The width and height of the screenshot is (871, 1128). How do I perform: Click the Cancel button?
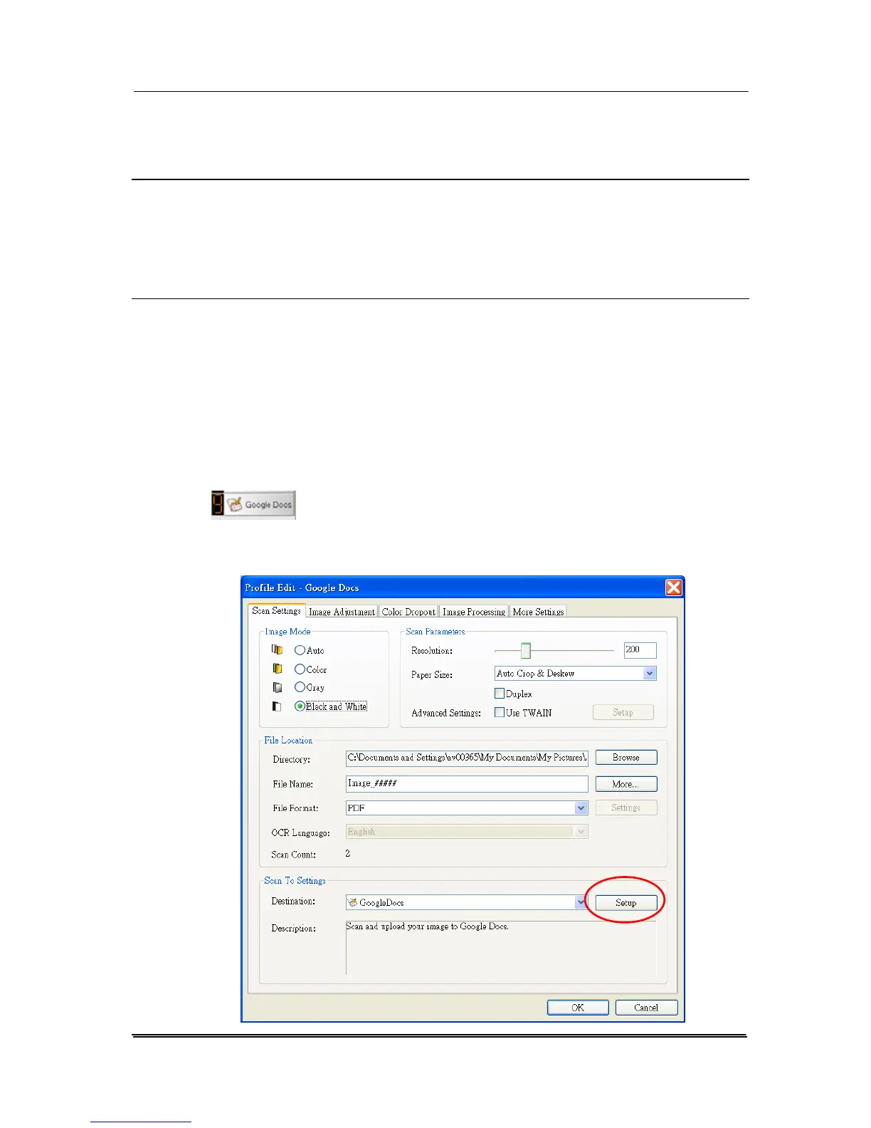646,1008
